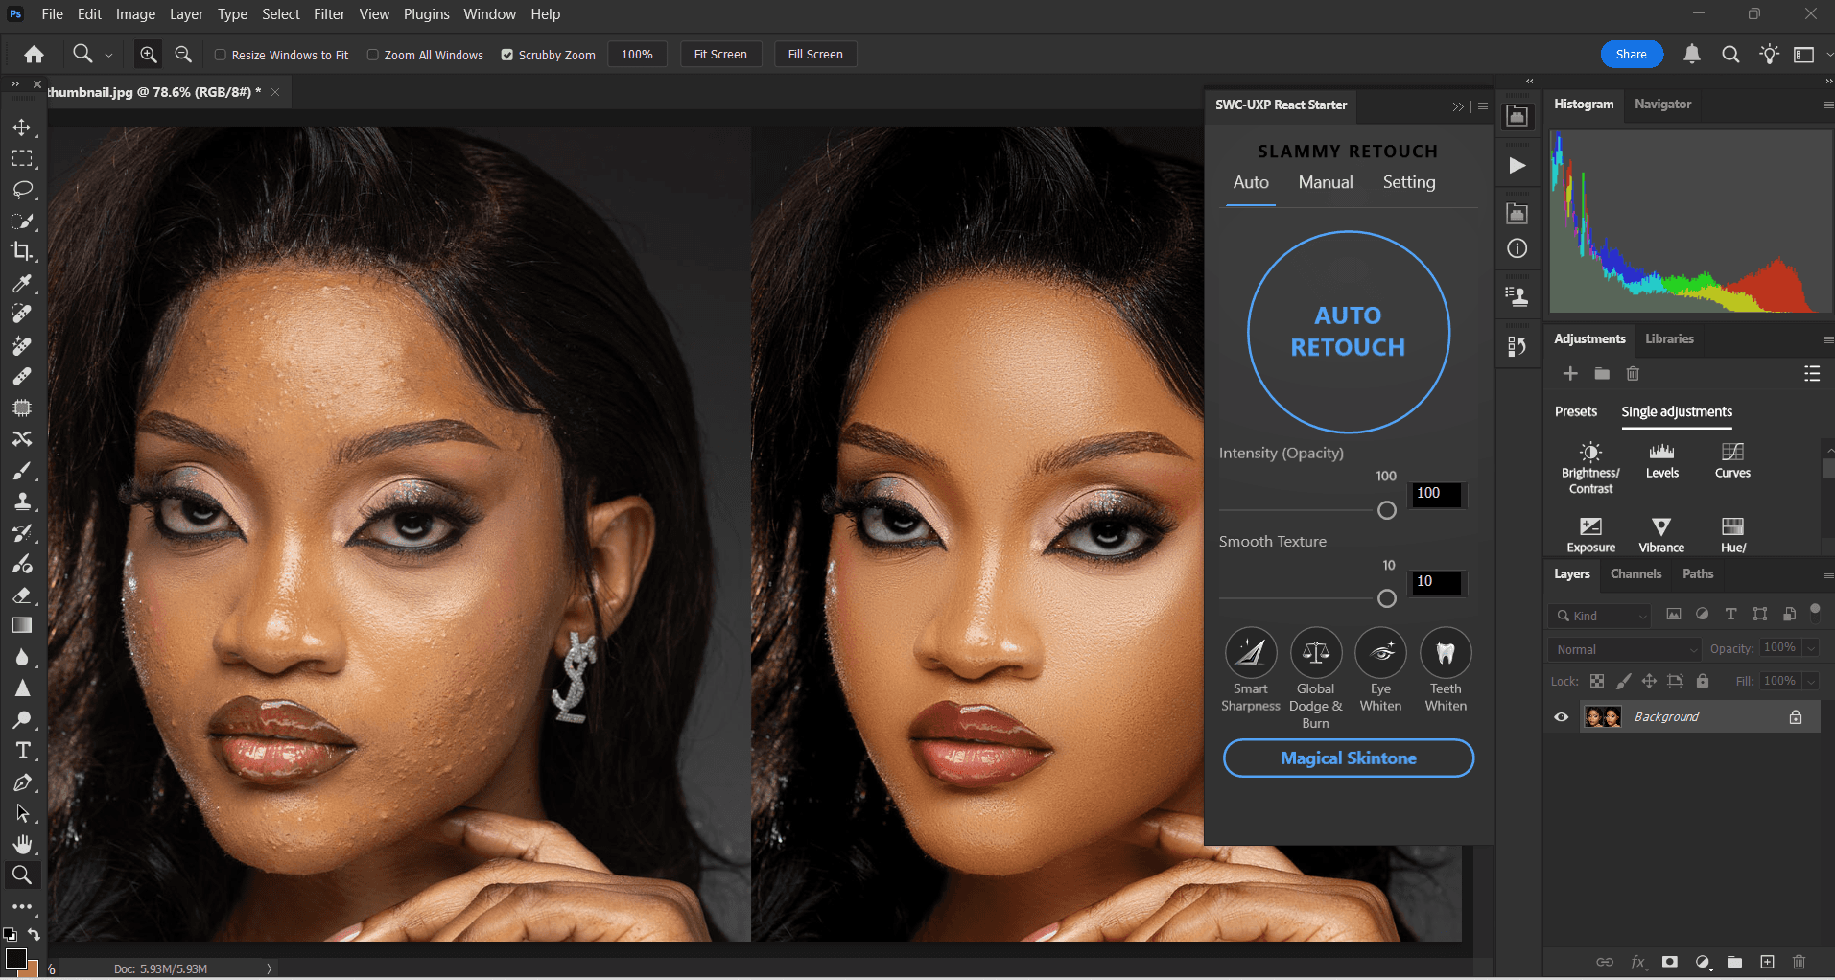Screen dimensions: 1835x980
Task: Click the Eye Whiten icon
Action: pyautogui.click(x=1380, y=653)
